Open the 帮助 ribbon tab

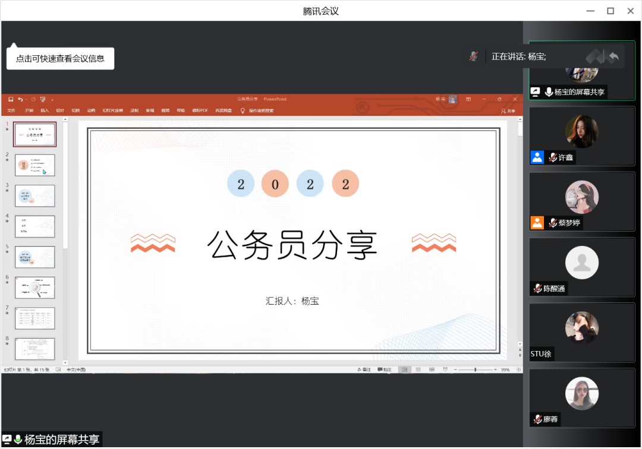pos(181,110)
